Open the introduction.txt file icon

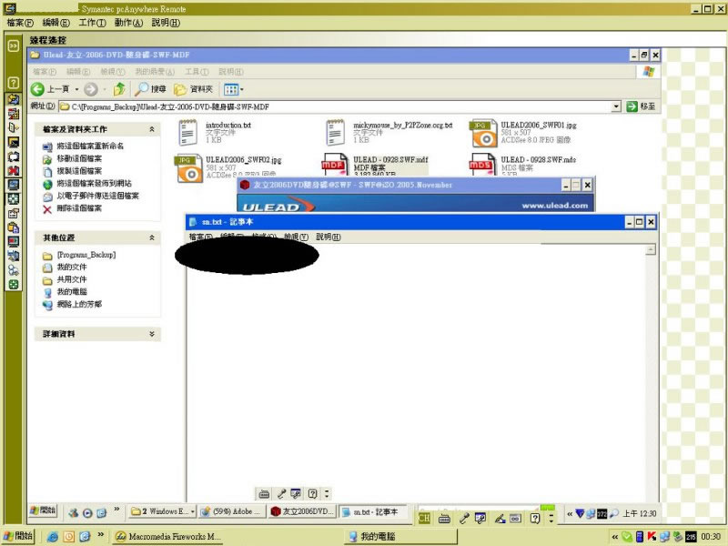[x=188, y=133]
